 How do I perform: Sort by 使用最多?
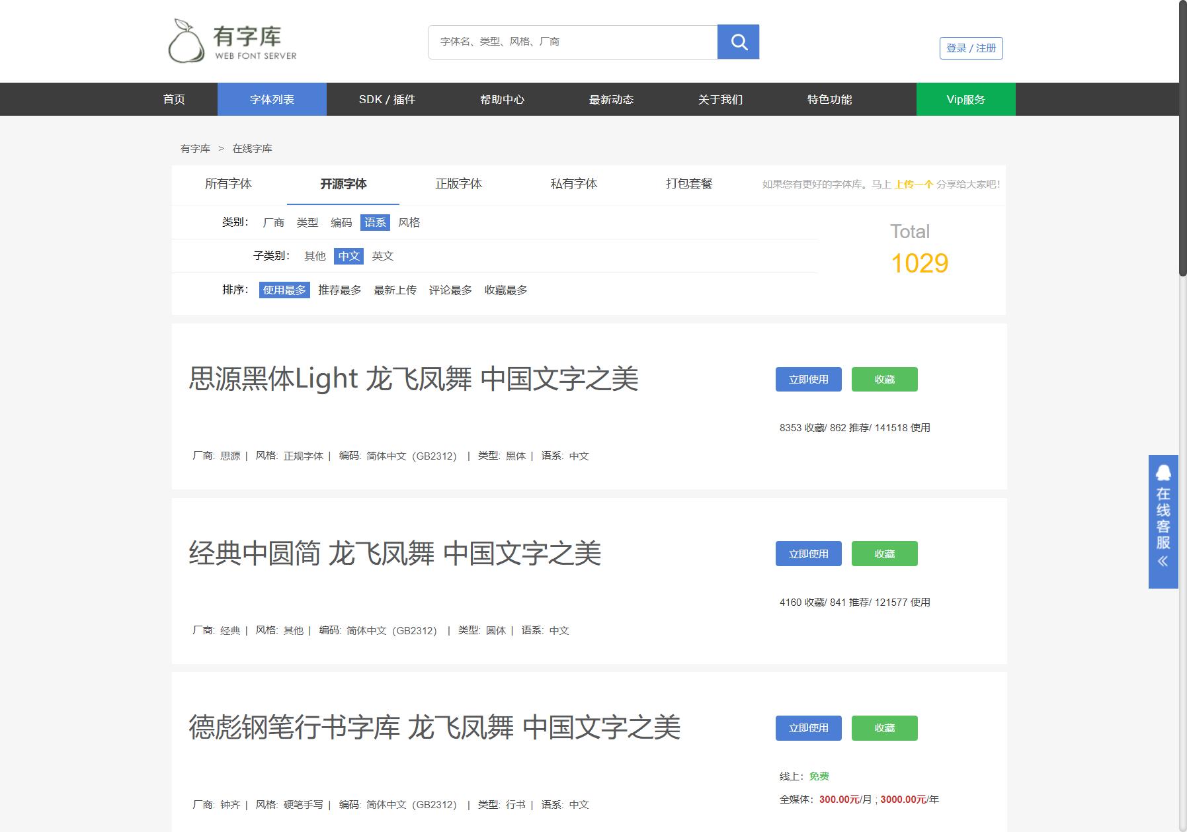(284, 290)
